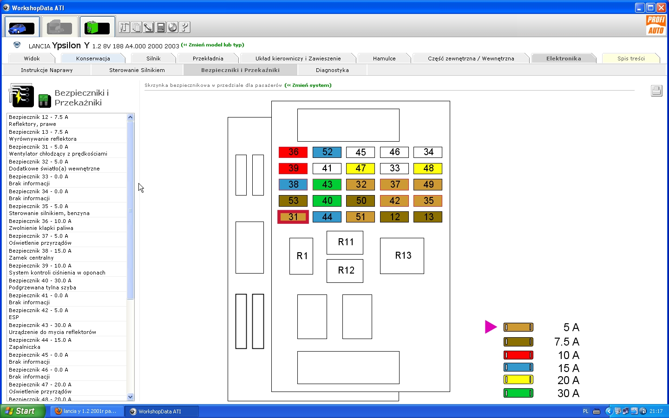Open Układ kierowniczy i Zawieszenie tab
Viewport: 669px width, 418px height.
(298, 59)
